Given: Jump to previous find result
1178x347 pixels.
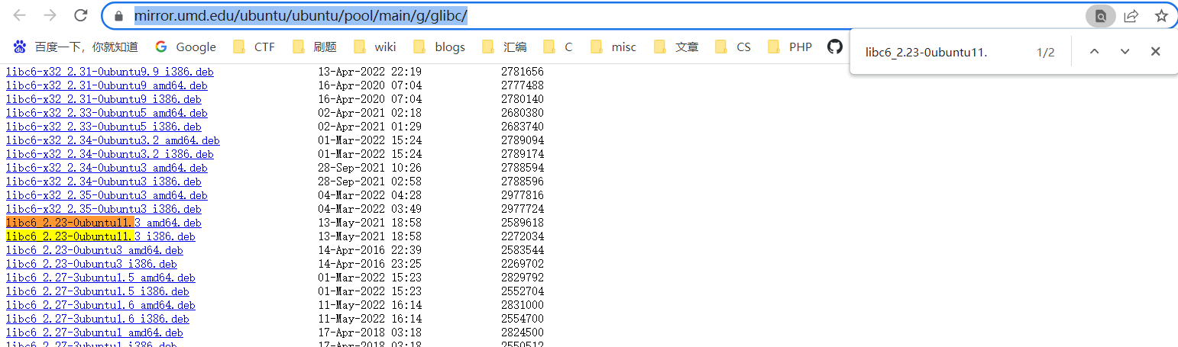Looking at the screenshot, I should [x=1094, y=52].
